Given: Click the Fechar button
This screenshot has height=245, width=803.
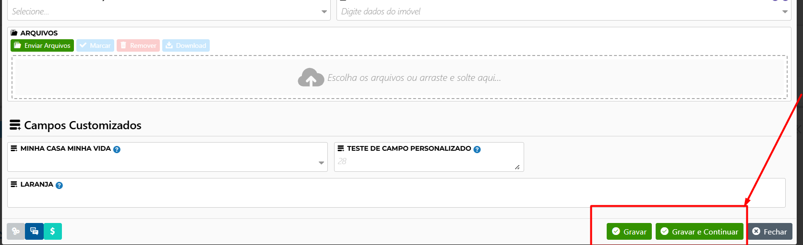Looking at the screenshot, I should pos(769,232).
